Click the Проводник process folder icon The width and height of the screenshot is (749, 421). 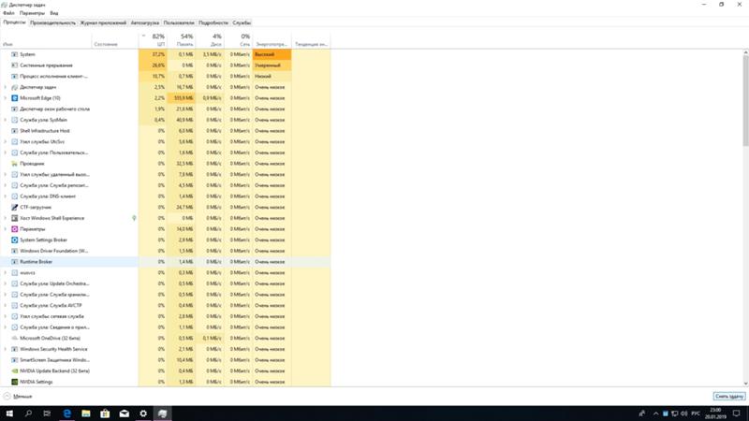[x=14, y=164]
